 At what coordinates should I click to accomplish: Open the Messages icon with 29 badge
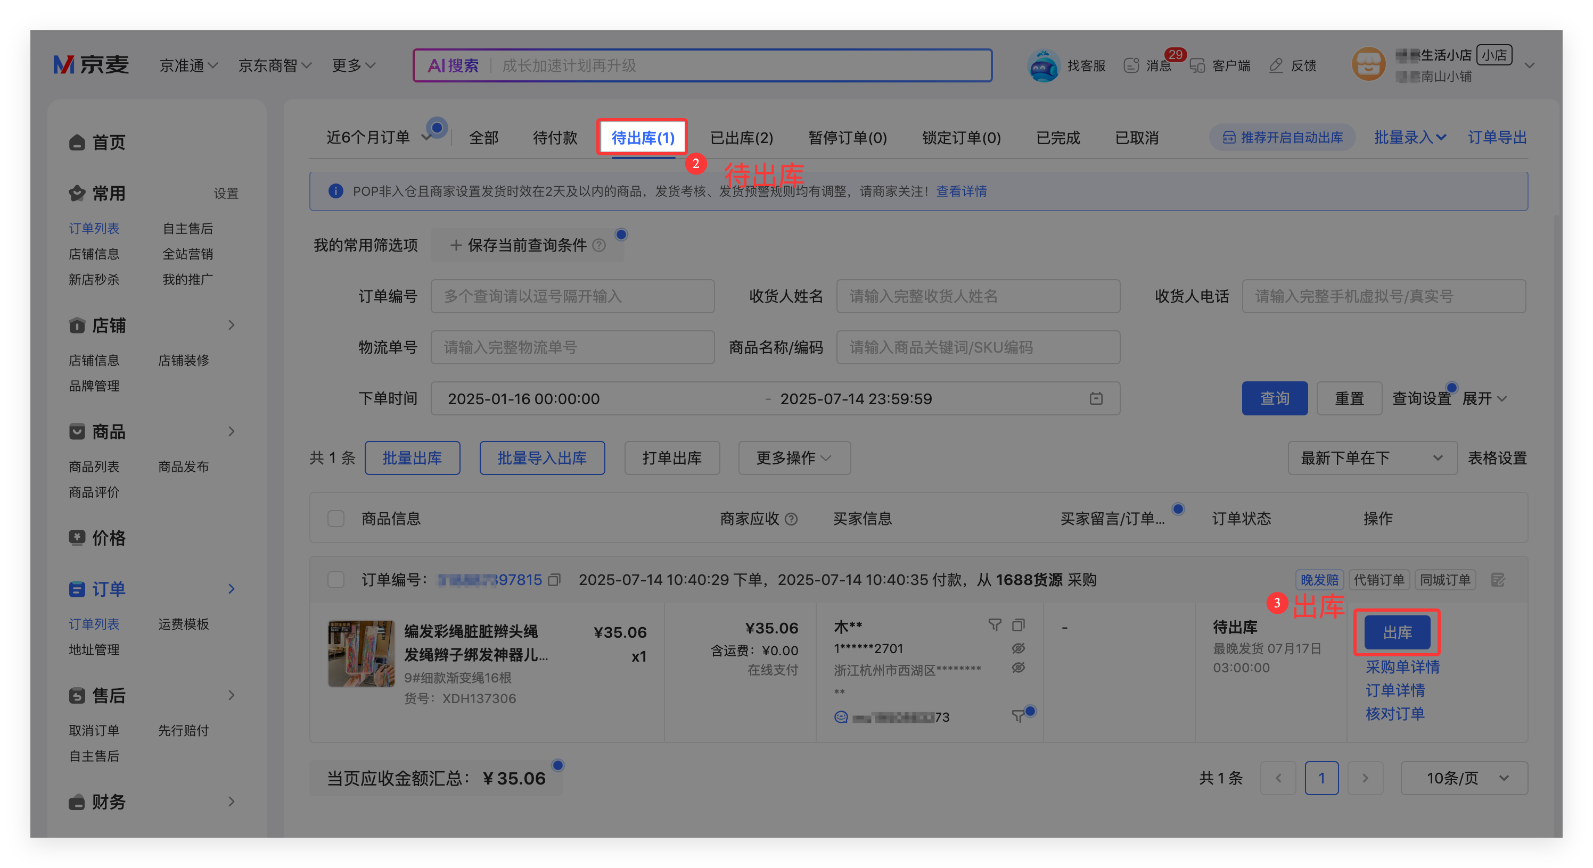coord(1133,65)
